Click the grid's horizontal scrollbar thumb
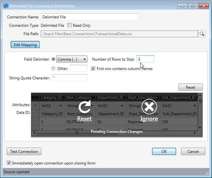212x178 pixels. (x=77, y=133)
